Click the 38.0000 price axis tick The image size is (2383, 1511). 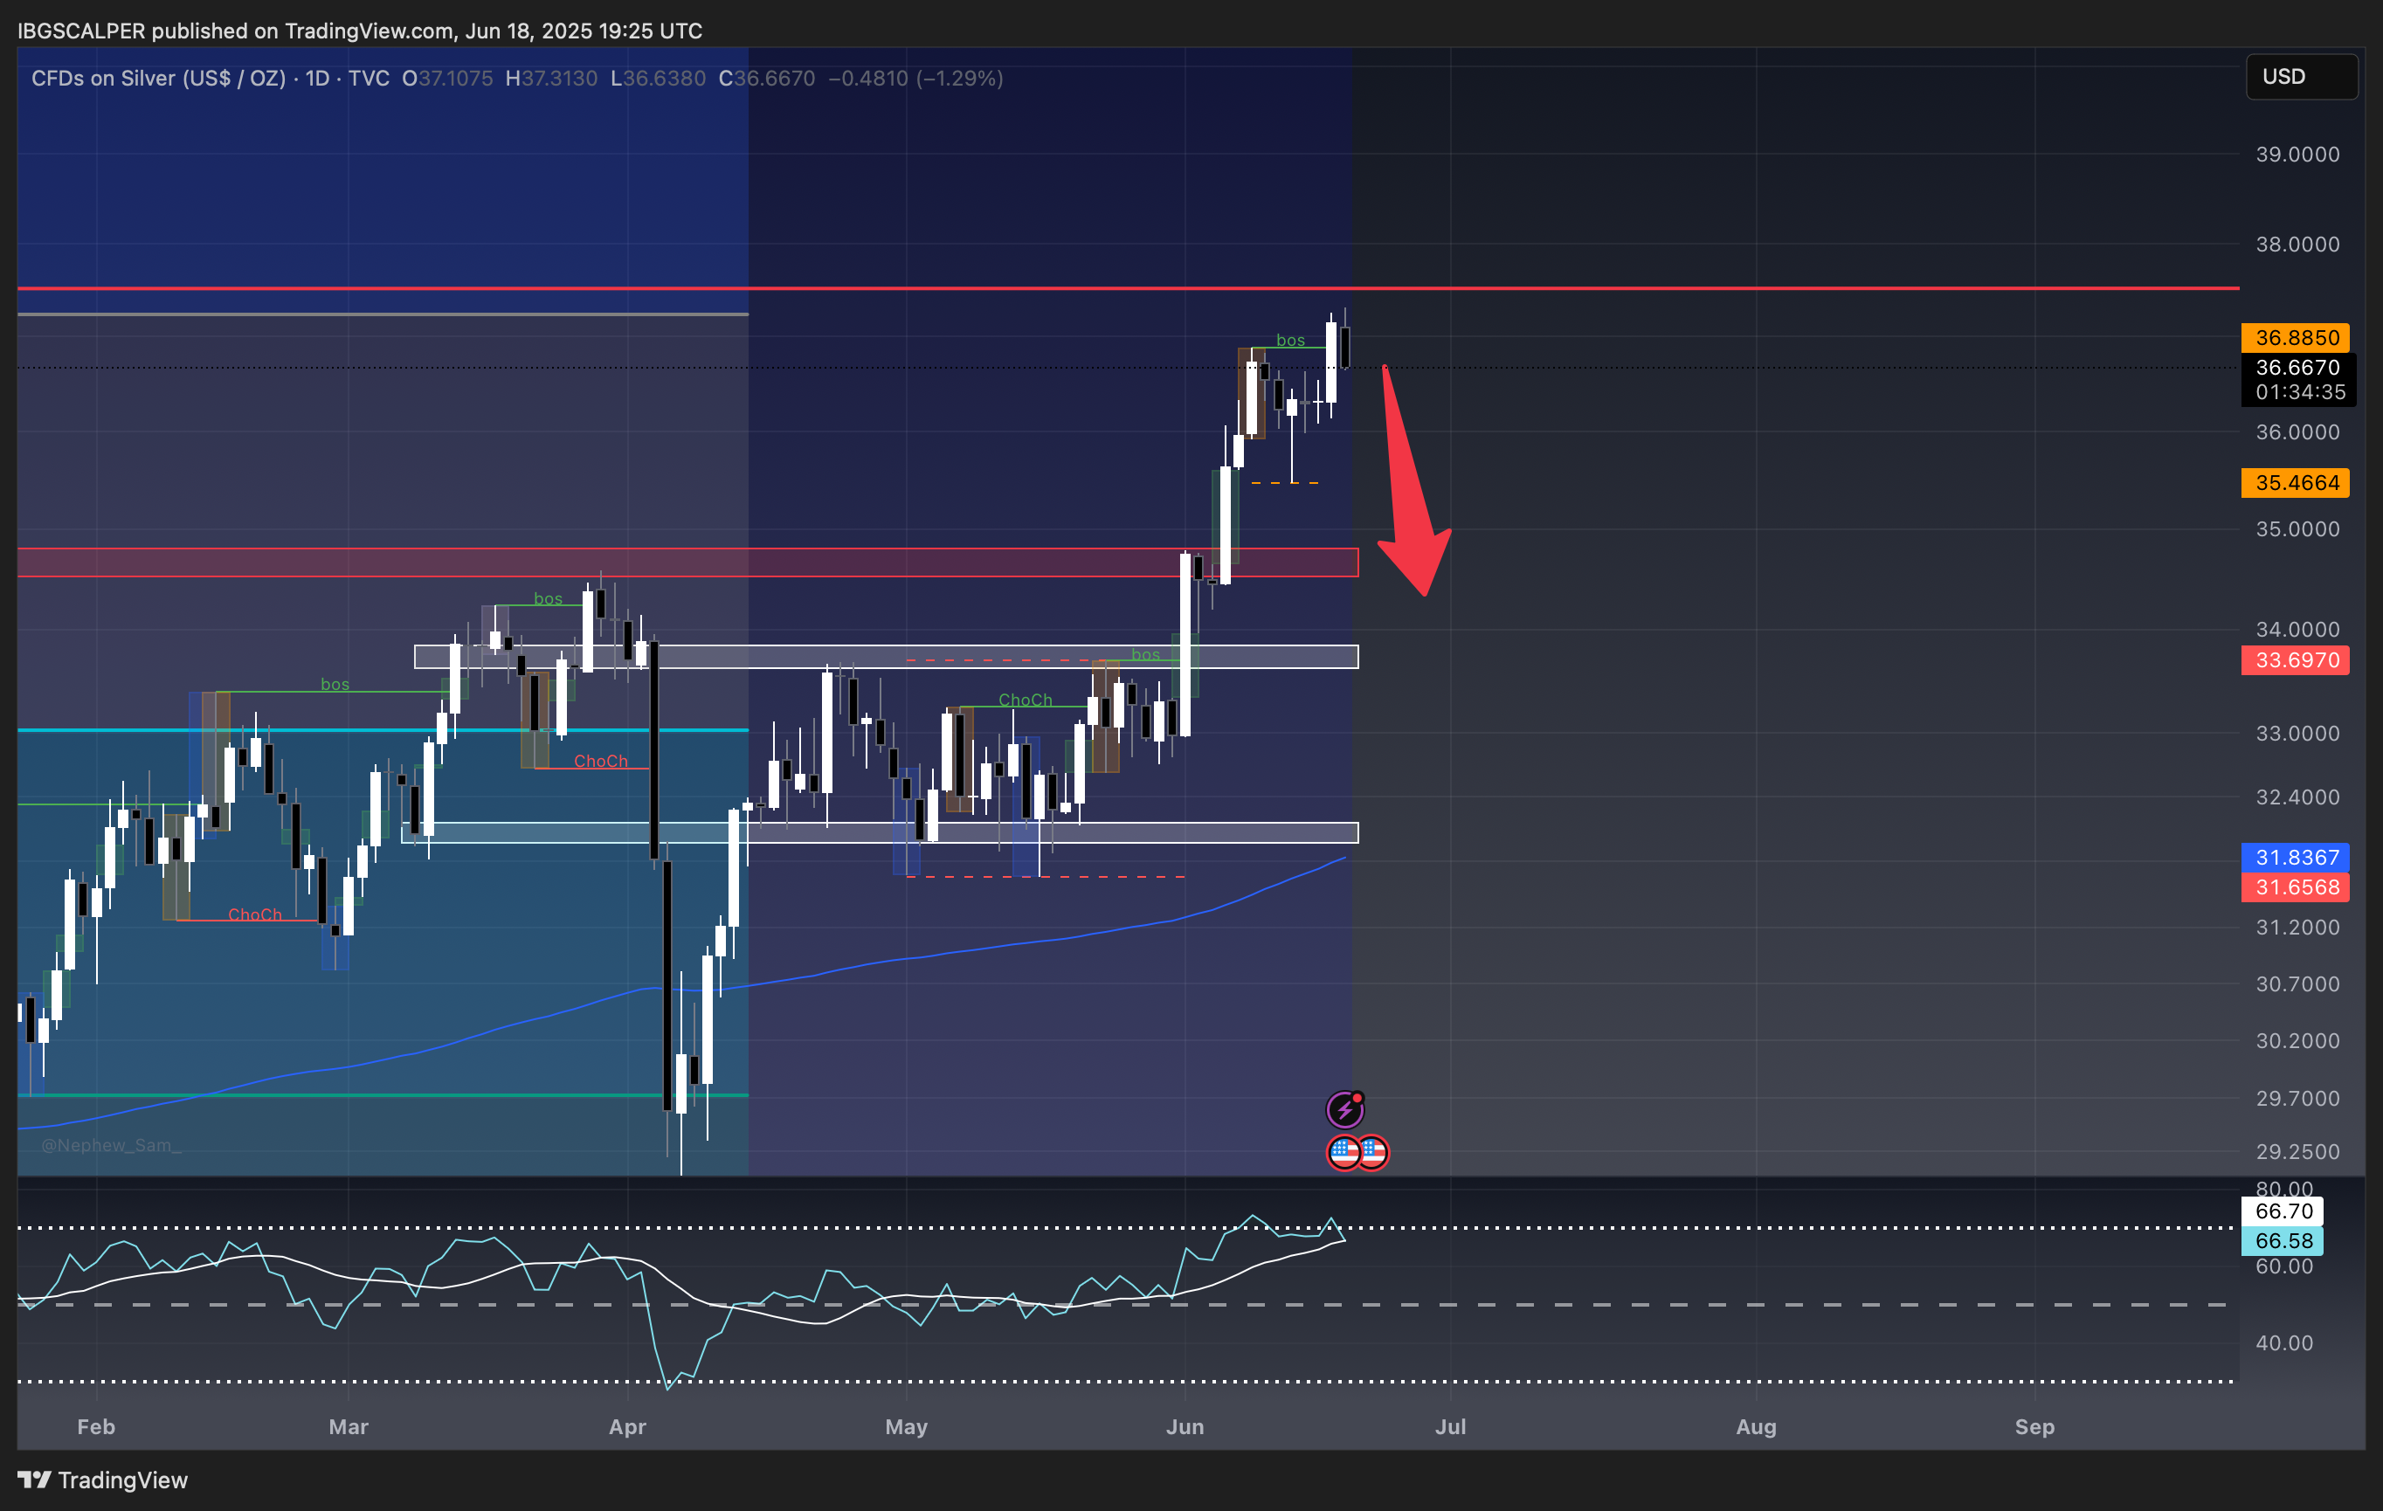point(2297,245)
